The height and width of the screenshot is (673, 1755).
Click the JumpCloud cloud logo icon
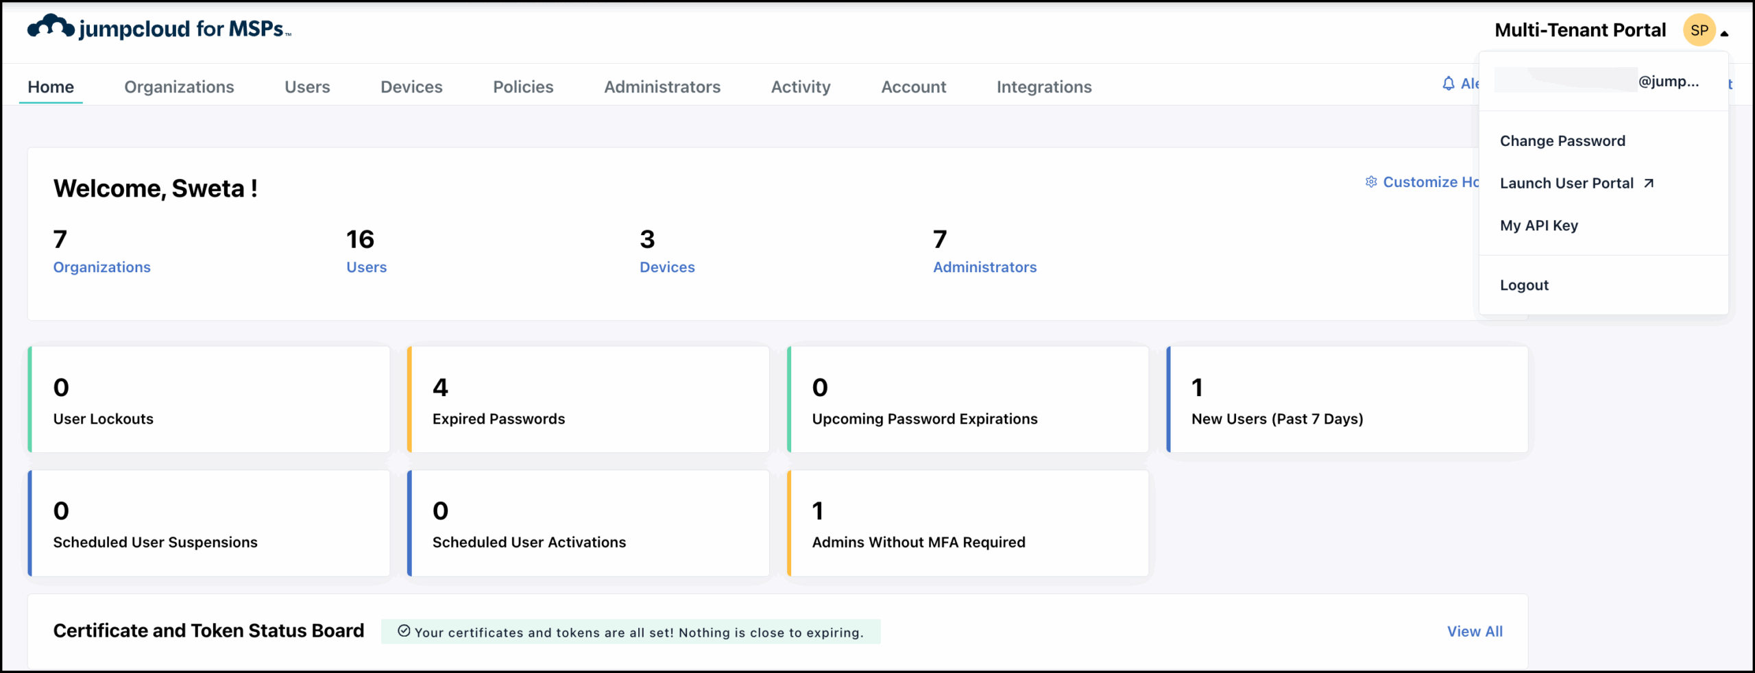click(x=51, y=27)
